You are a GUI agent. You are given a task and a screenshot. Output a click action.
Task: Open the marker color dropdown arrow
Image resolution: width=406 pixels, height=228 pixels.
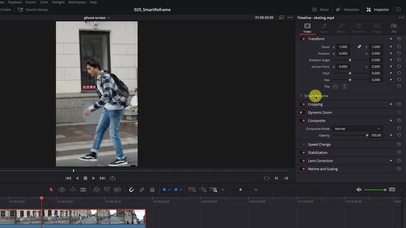point(181,190)
